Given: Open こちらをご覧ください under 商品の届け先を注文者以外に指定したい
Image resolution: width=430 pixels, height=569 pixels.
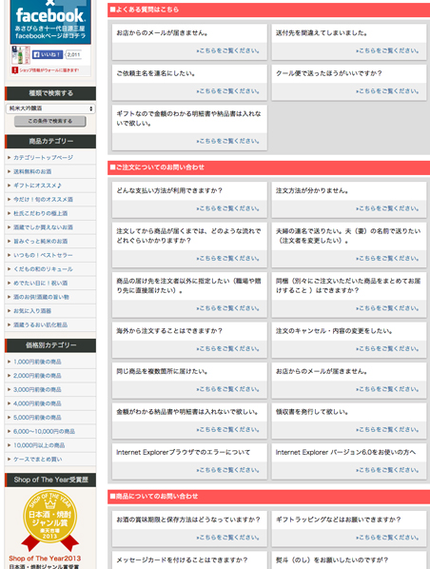Looking at the screenshot, I should point(228,308).
